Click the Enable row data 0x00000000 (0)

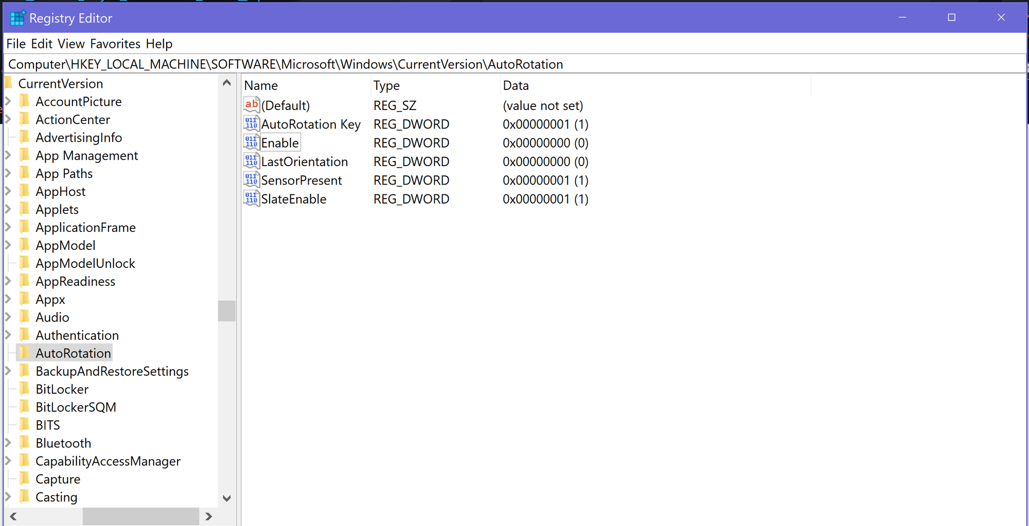pos(545,143)
